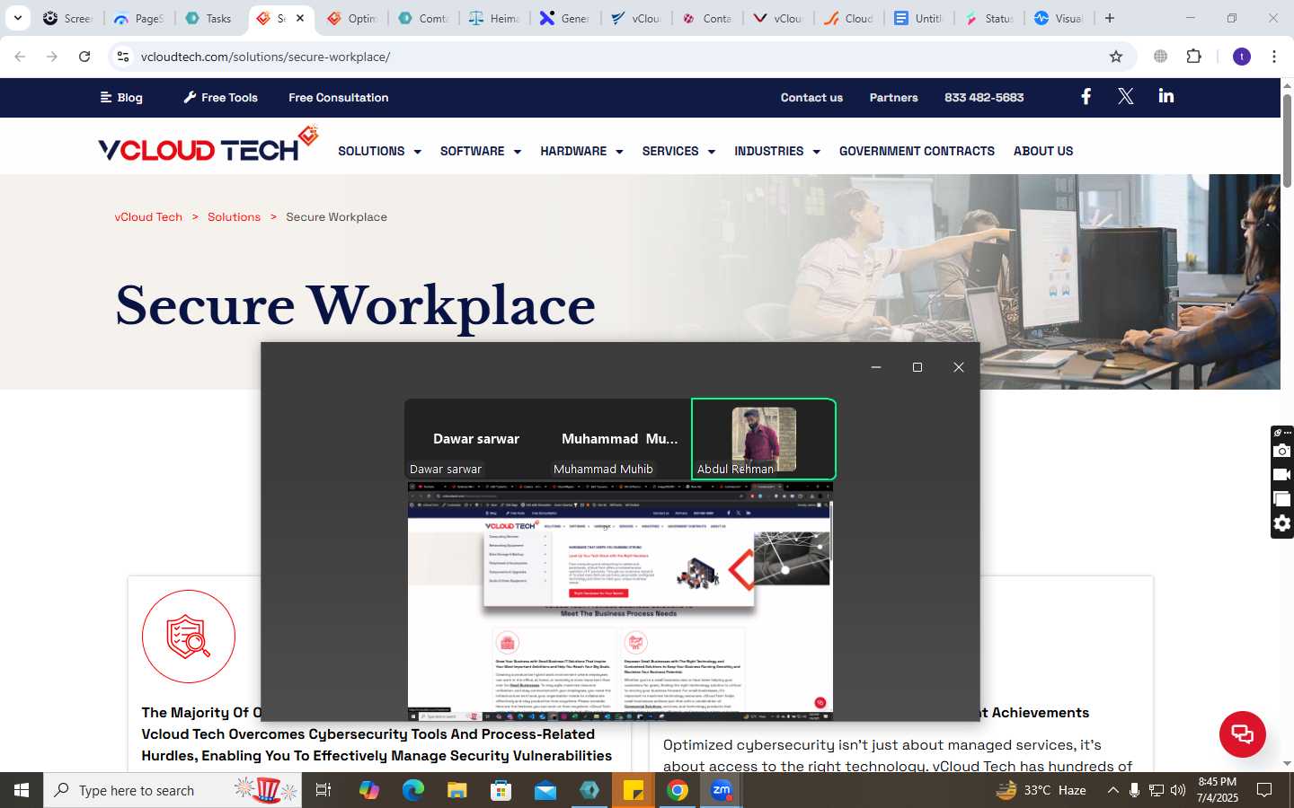The image size is (1294, 808).
Task: Reload the page with the refresh icon
Action: pyautogui.click(x=84, y=57)
